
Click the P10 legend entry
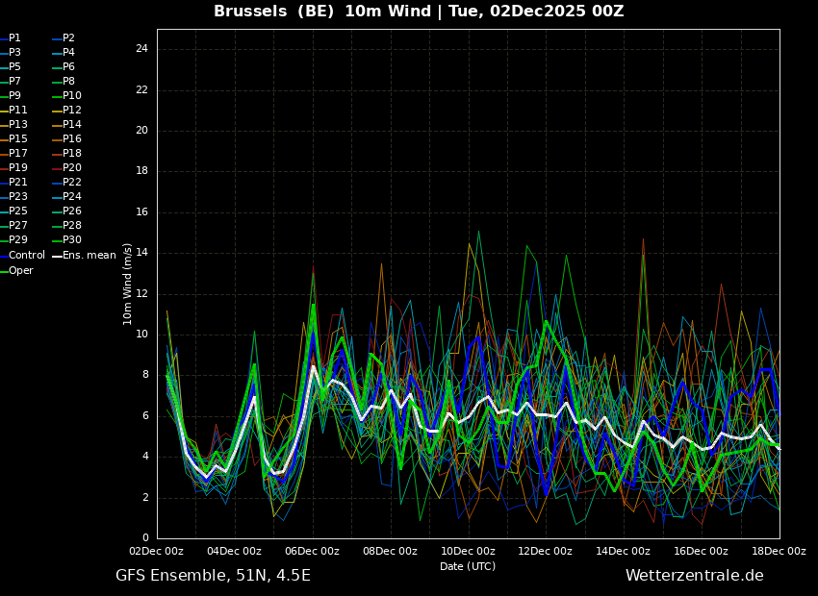(72, 96)
